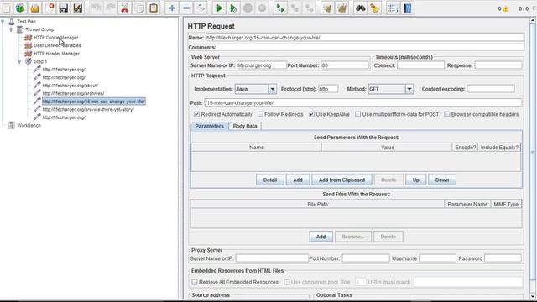The width and height of the screenshot is (537, 302).
Task: Open the Method GET dropdown
Action: (x=409, y=89)
